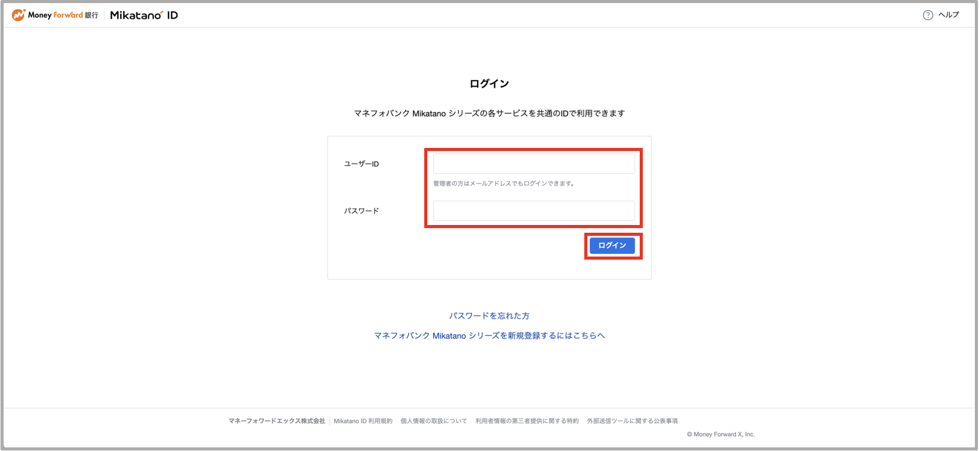This screenshot has height=451, width=979.
Task: Open the ヘルプ link in header
Action: click(x=948, y=15)
